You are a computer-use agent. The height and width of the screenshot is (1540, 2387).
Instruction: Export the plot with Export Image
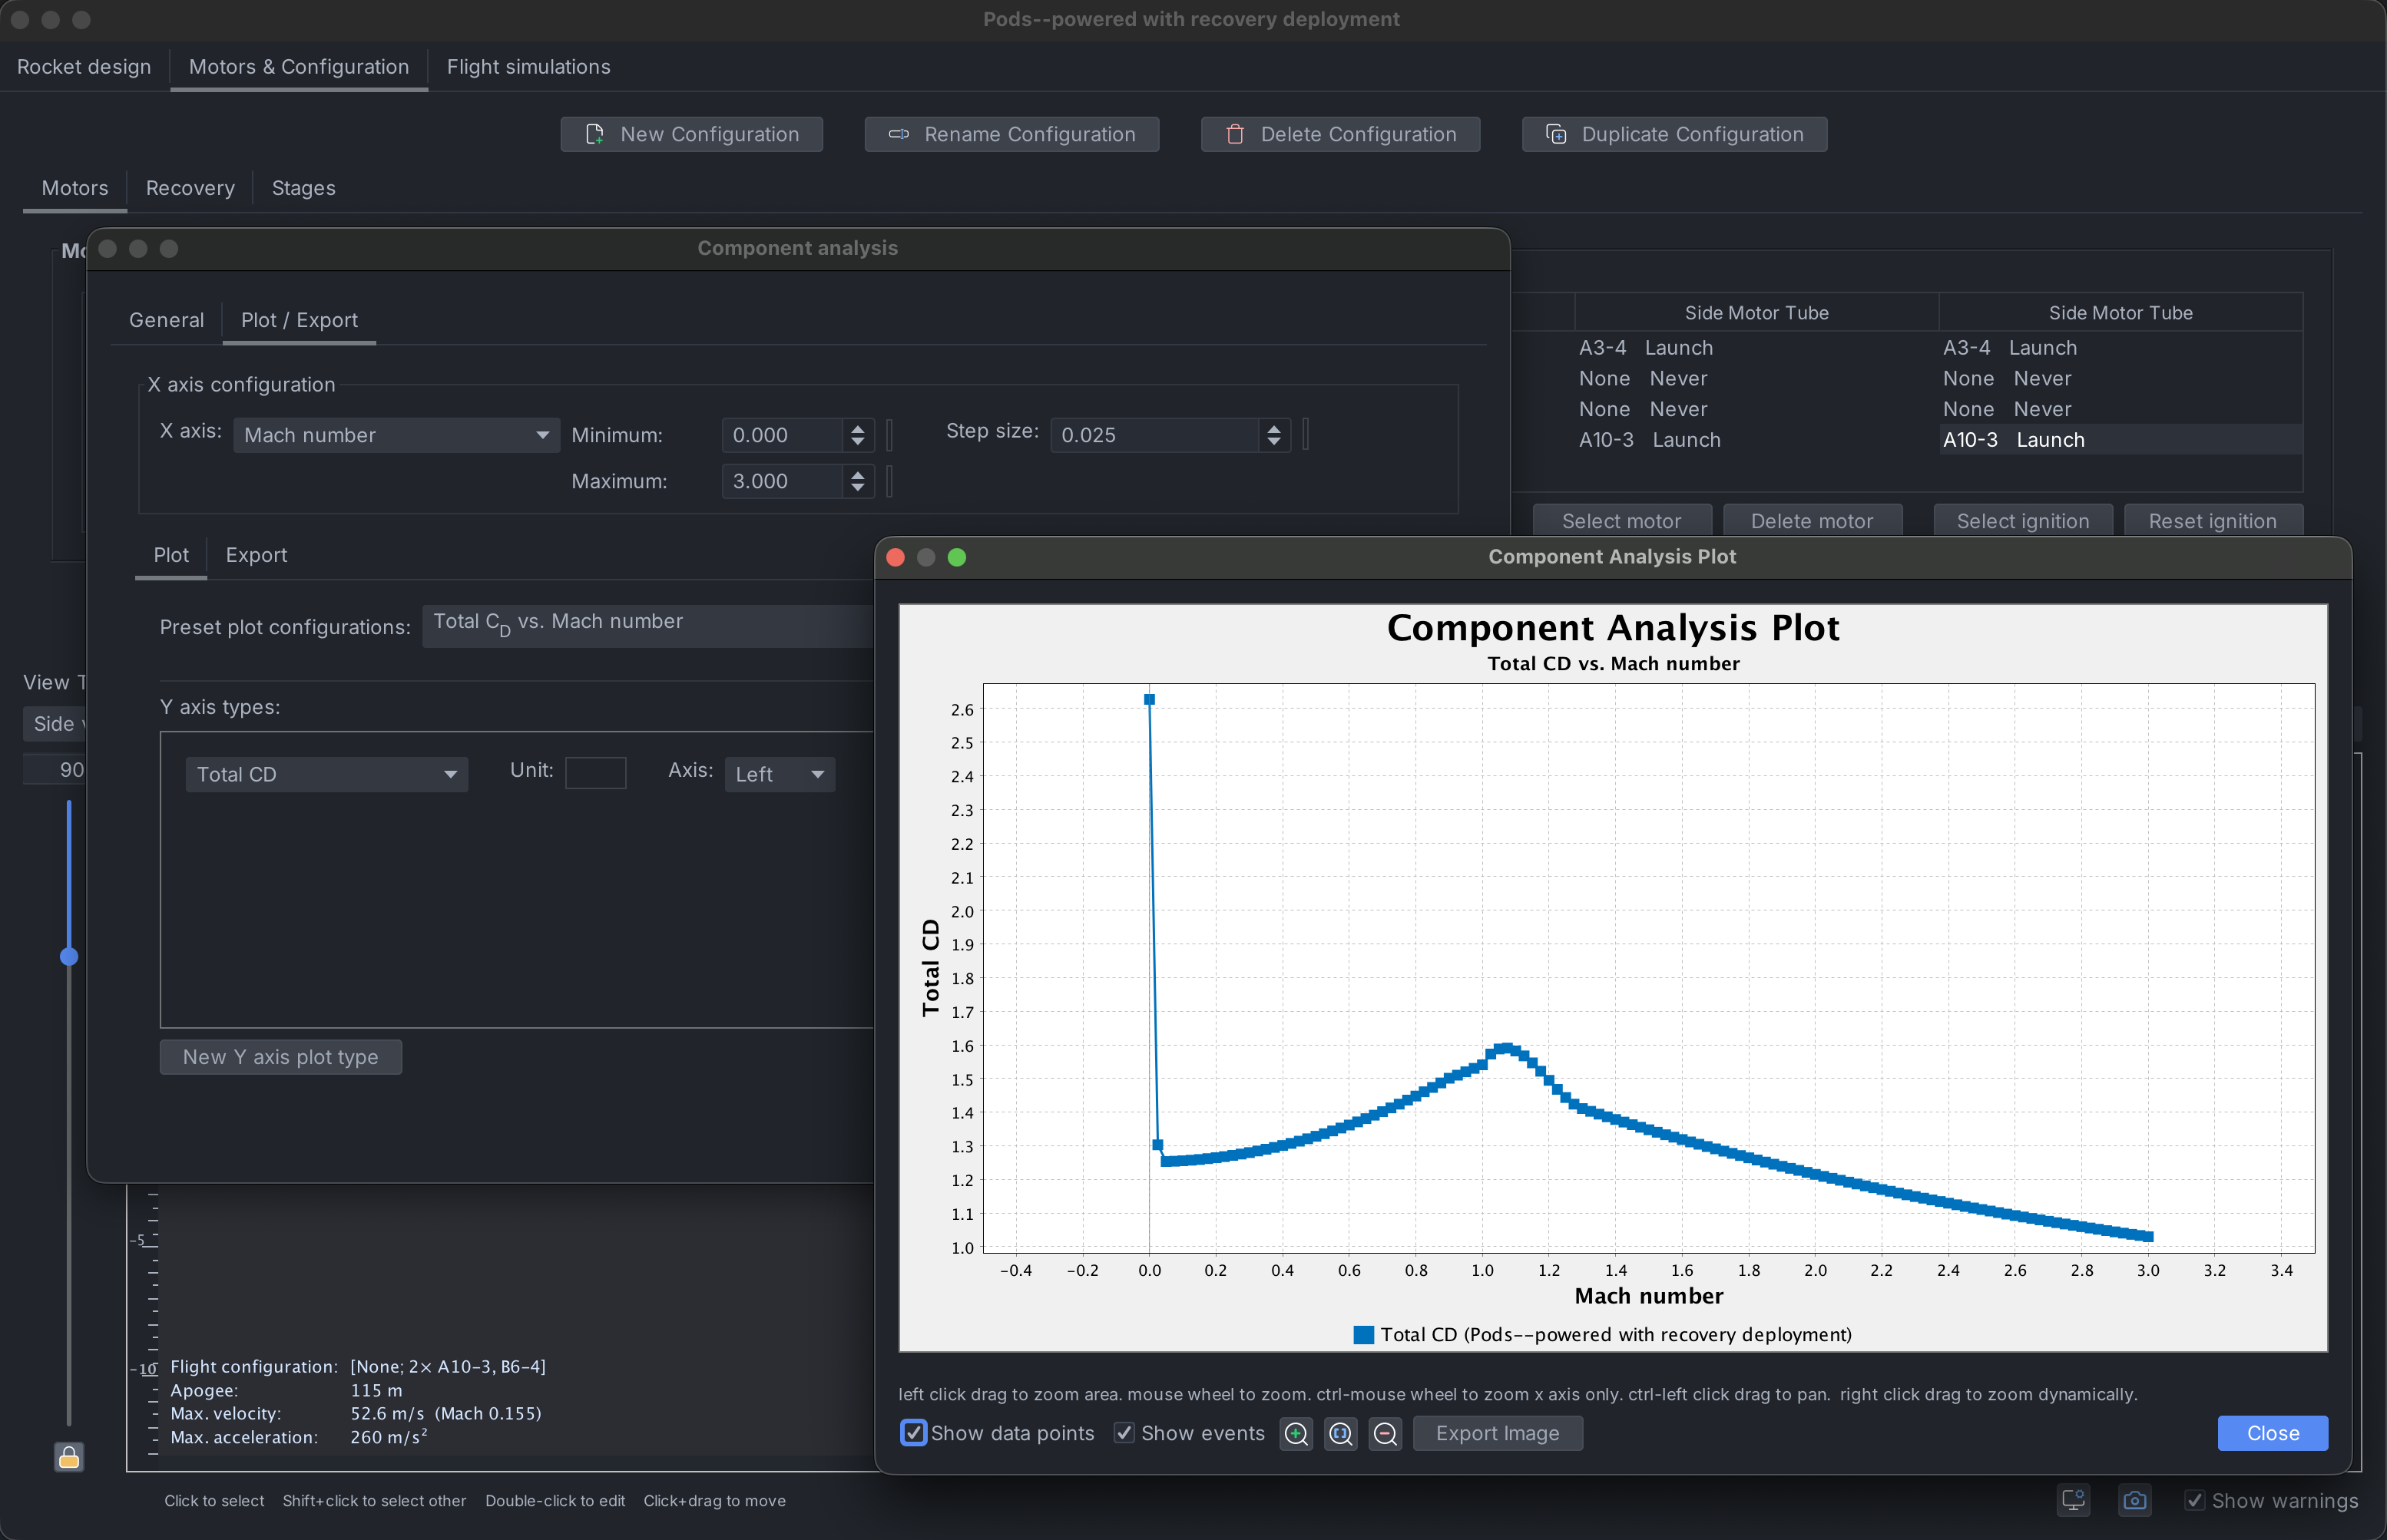1498,1433
